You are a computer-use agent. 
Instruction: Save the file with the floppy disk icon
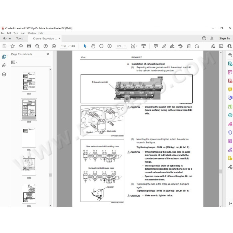4,46
